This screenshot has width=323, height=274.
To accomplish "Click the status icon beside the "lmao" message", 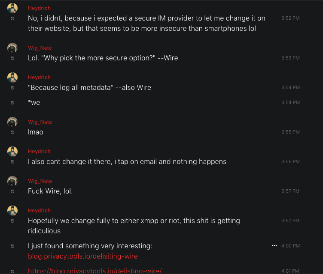I will [12, 132].
